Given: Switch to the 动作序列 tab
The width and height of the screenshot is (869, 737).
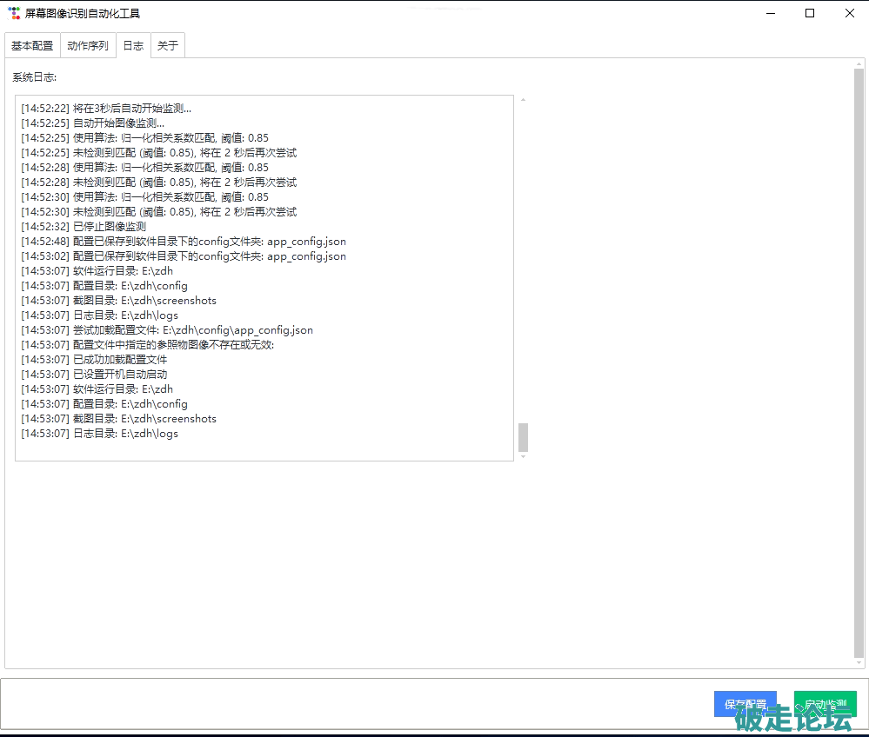Looking at the screenshot, I should (x=88, y=46).
